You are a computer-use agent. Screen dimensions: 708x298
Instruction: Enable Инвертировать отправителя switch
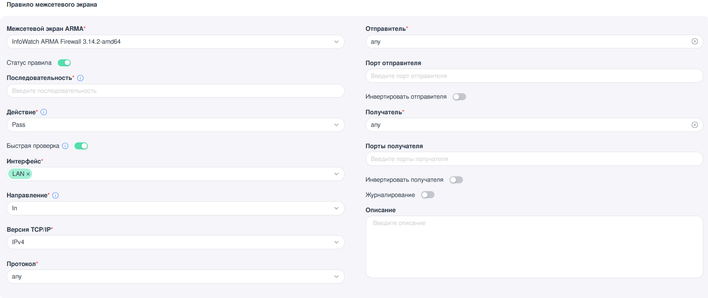459,97
